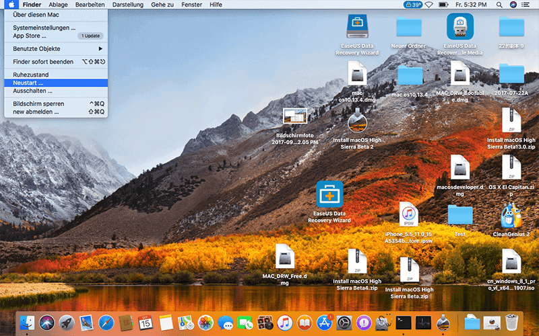
Task: Open purple Feedback Assistant icon in dock
Action: (364, 323)
